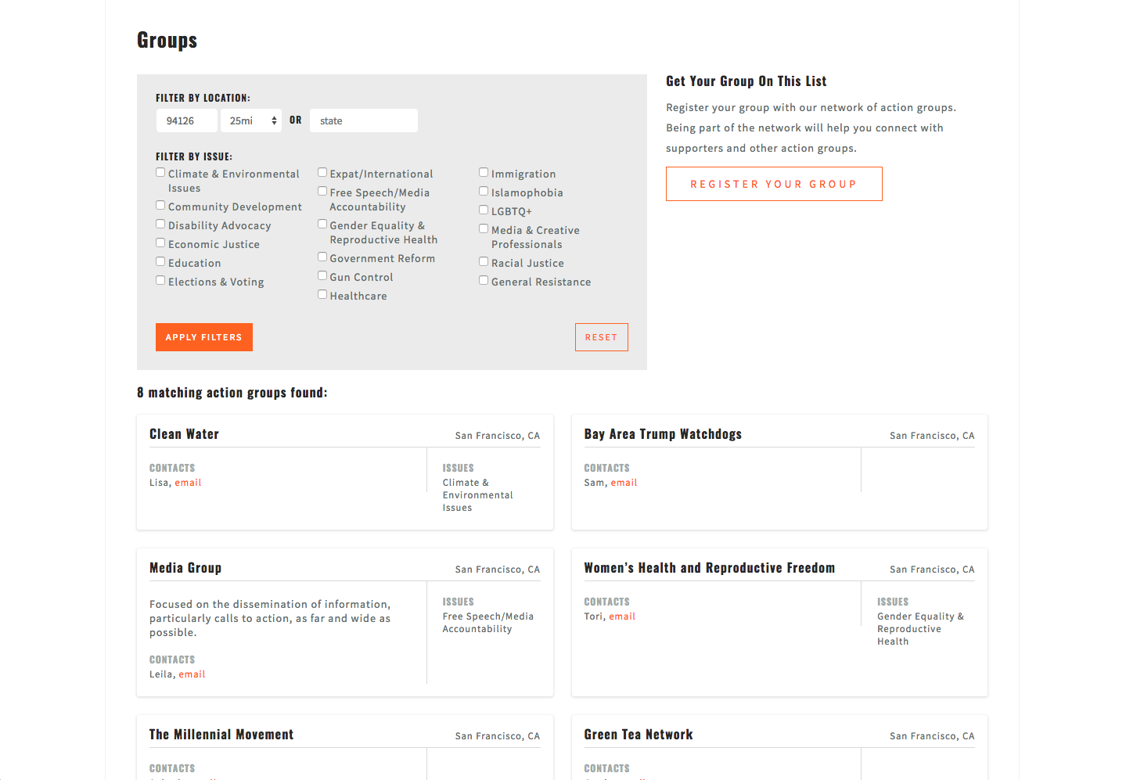Select Bay Area Trump Watchdogs heading

pyautogui.click(x=663, y=434)
